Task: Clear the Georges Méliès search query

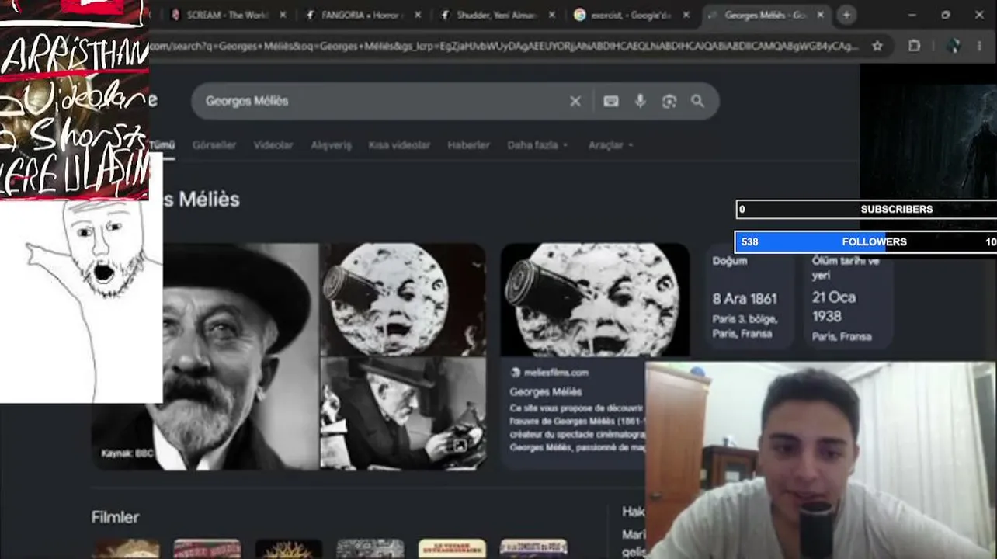Action: click(575, 101)
